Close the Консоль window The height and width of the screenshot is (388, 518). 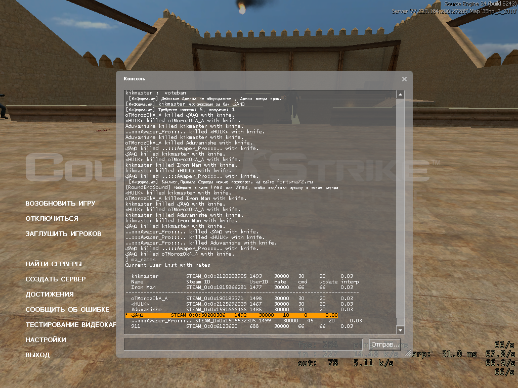click(x=404, y=79)
